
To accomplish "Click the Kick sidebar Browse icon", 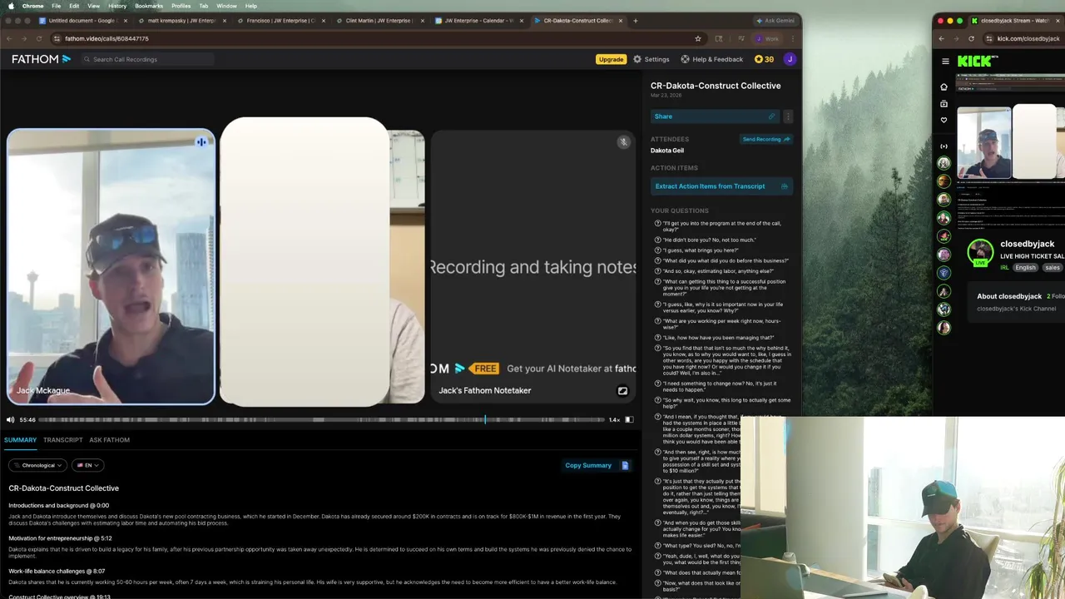I will point(944,103).
